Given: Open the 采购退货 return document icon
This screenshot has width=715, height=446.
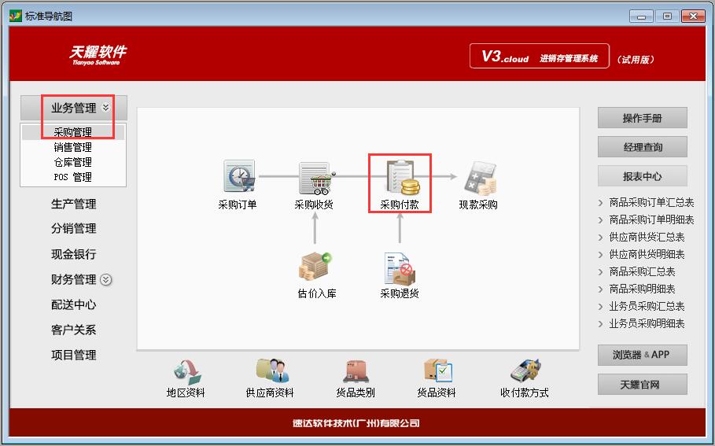Looking at the screenshot, I should (x=400, y=268).
